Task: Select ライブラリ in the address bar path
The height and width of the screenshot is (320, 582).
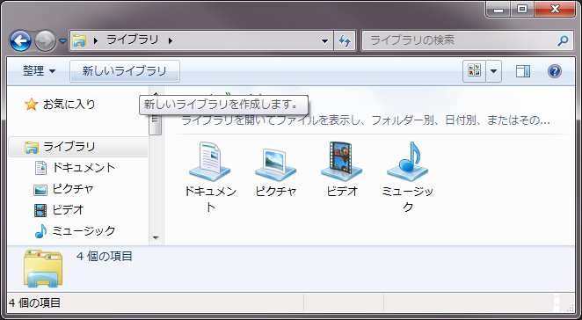Action: 133,40
